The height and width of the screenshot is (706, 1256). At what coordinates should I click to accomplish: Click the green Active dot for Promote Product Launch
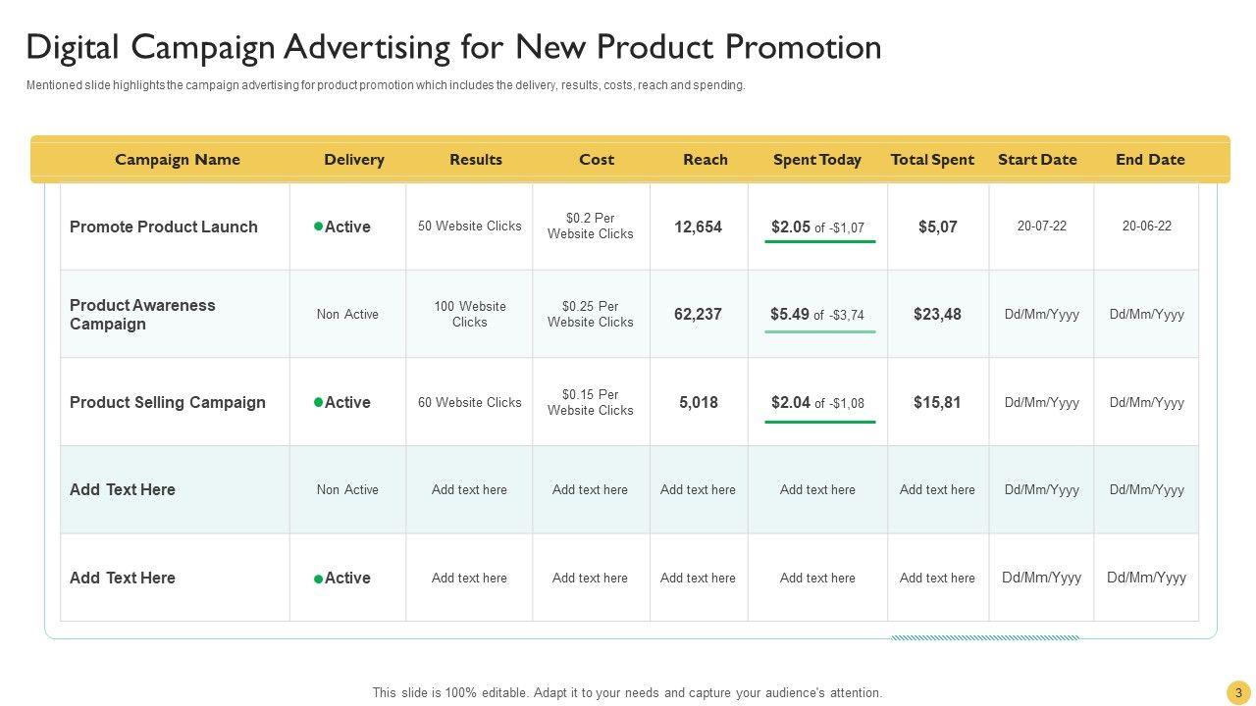tap(318, 227)
